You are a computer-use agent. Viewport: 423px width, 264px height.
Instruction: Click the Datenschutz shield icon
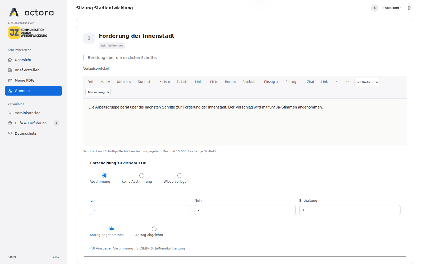[x=10, y=134]
